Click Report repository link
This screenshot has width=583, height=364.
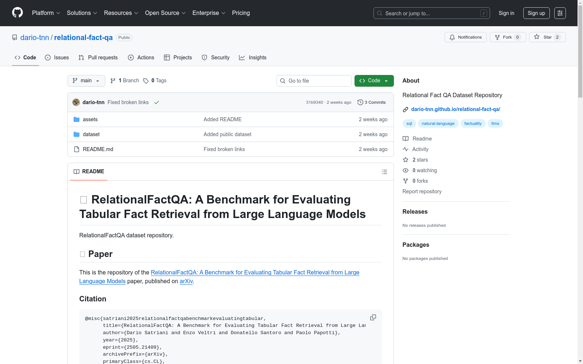tap(422, 191)
